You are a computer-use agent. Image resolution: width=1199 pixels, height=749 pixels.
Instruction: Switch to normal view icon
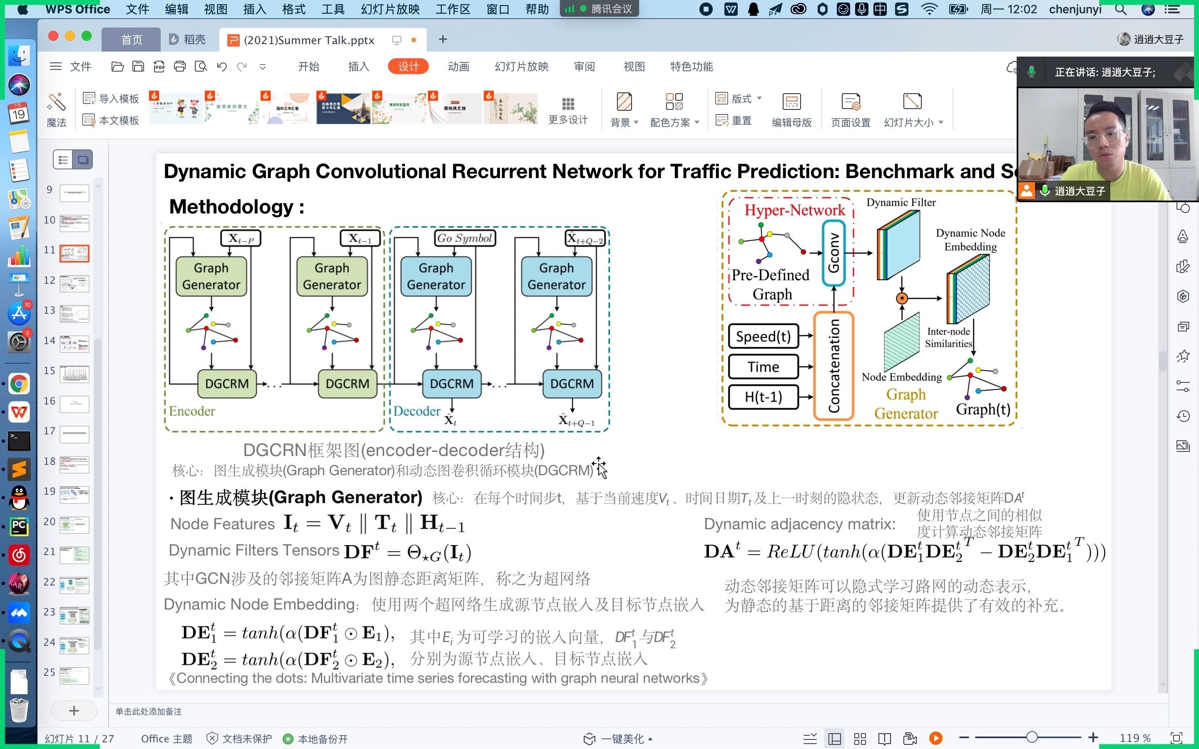point(835,739)
